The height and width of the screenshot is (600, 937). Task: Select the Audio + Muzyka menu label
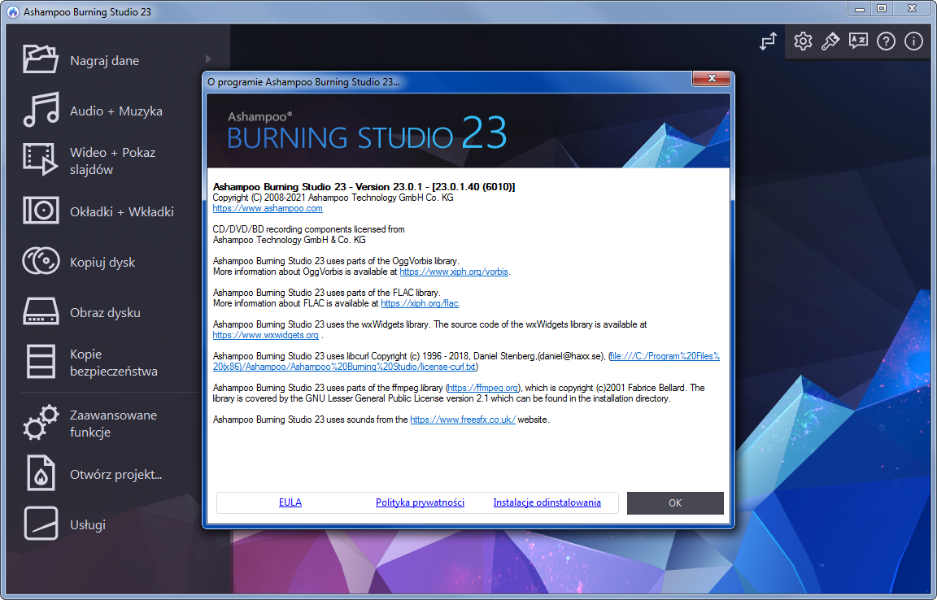(x=116, y=111)
